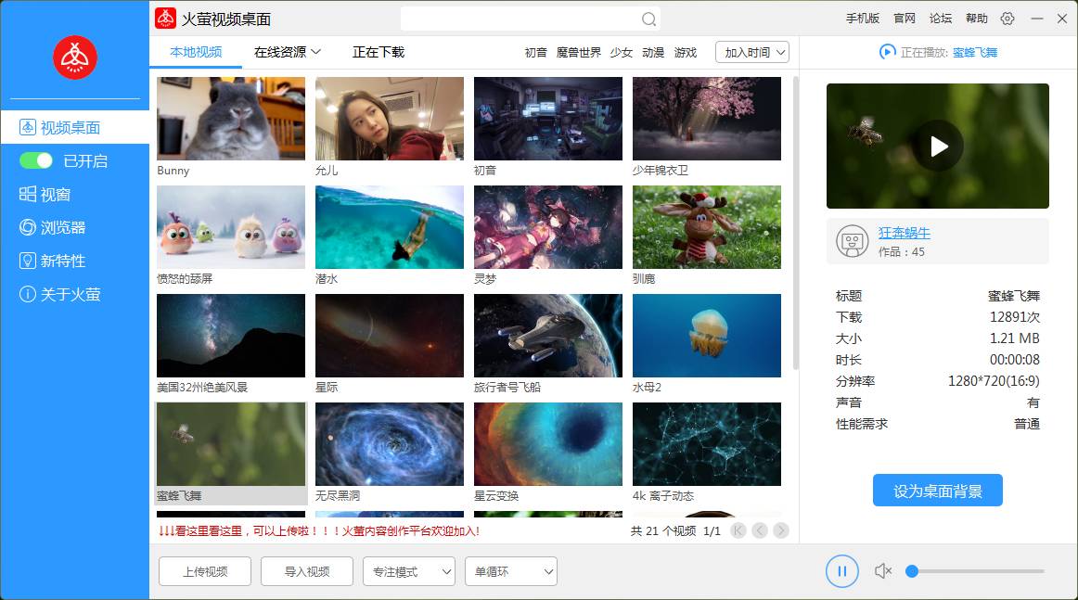This screenshot has height=600, width=1078.
Task: Click the volume slider track
Action: [x=979, y=571]
